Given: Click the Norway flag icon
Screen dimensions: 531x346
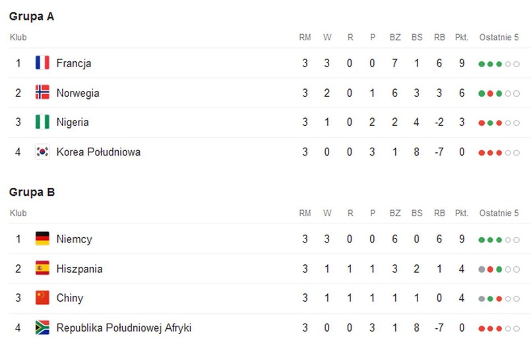Looking at the screenshot, I should tap(42, 92).
